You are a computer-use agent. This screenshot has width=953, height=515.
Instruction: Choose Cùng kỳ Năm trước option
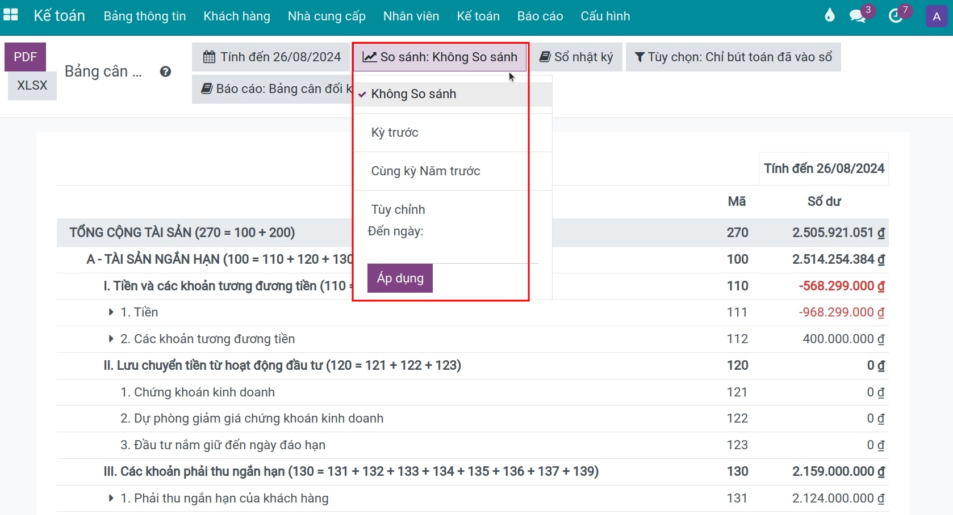point(425,171)
